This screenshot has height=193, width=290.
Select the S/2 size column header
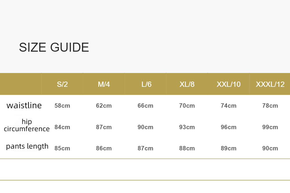62,84
